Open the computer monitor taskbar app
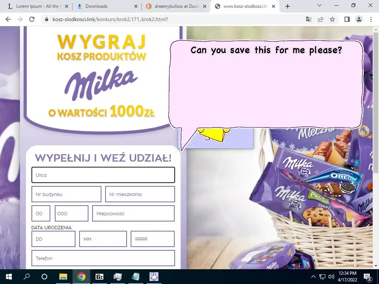Screen dimensions: 379x284 (x=118, y=277)
